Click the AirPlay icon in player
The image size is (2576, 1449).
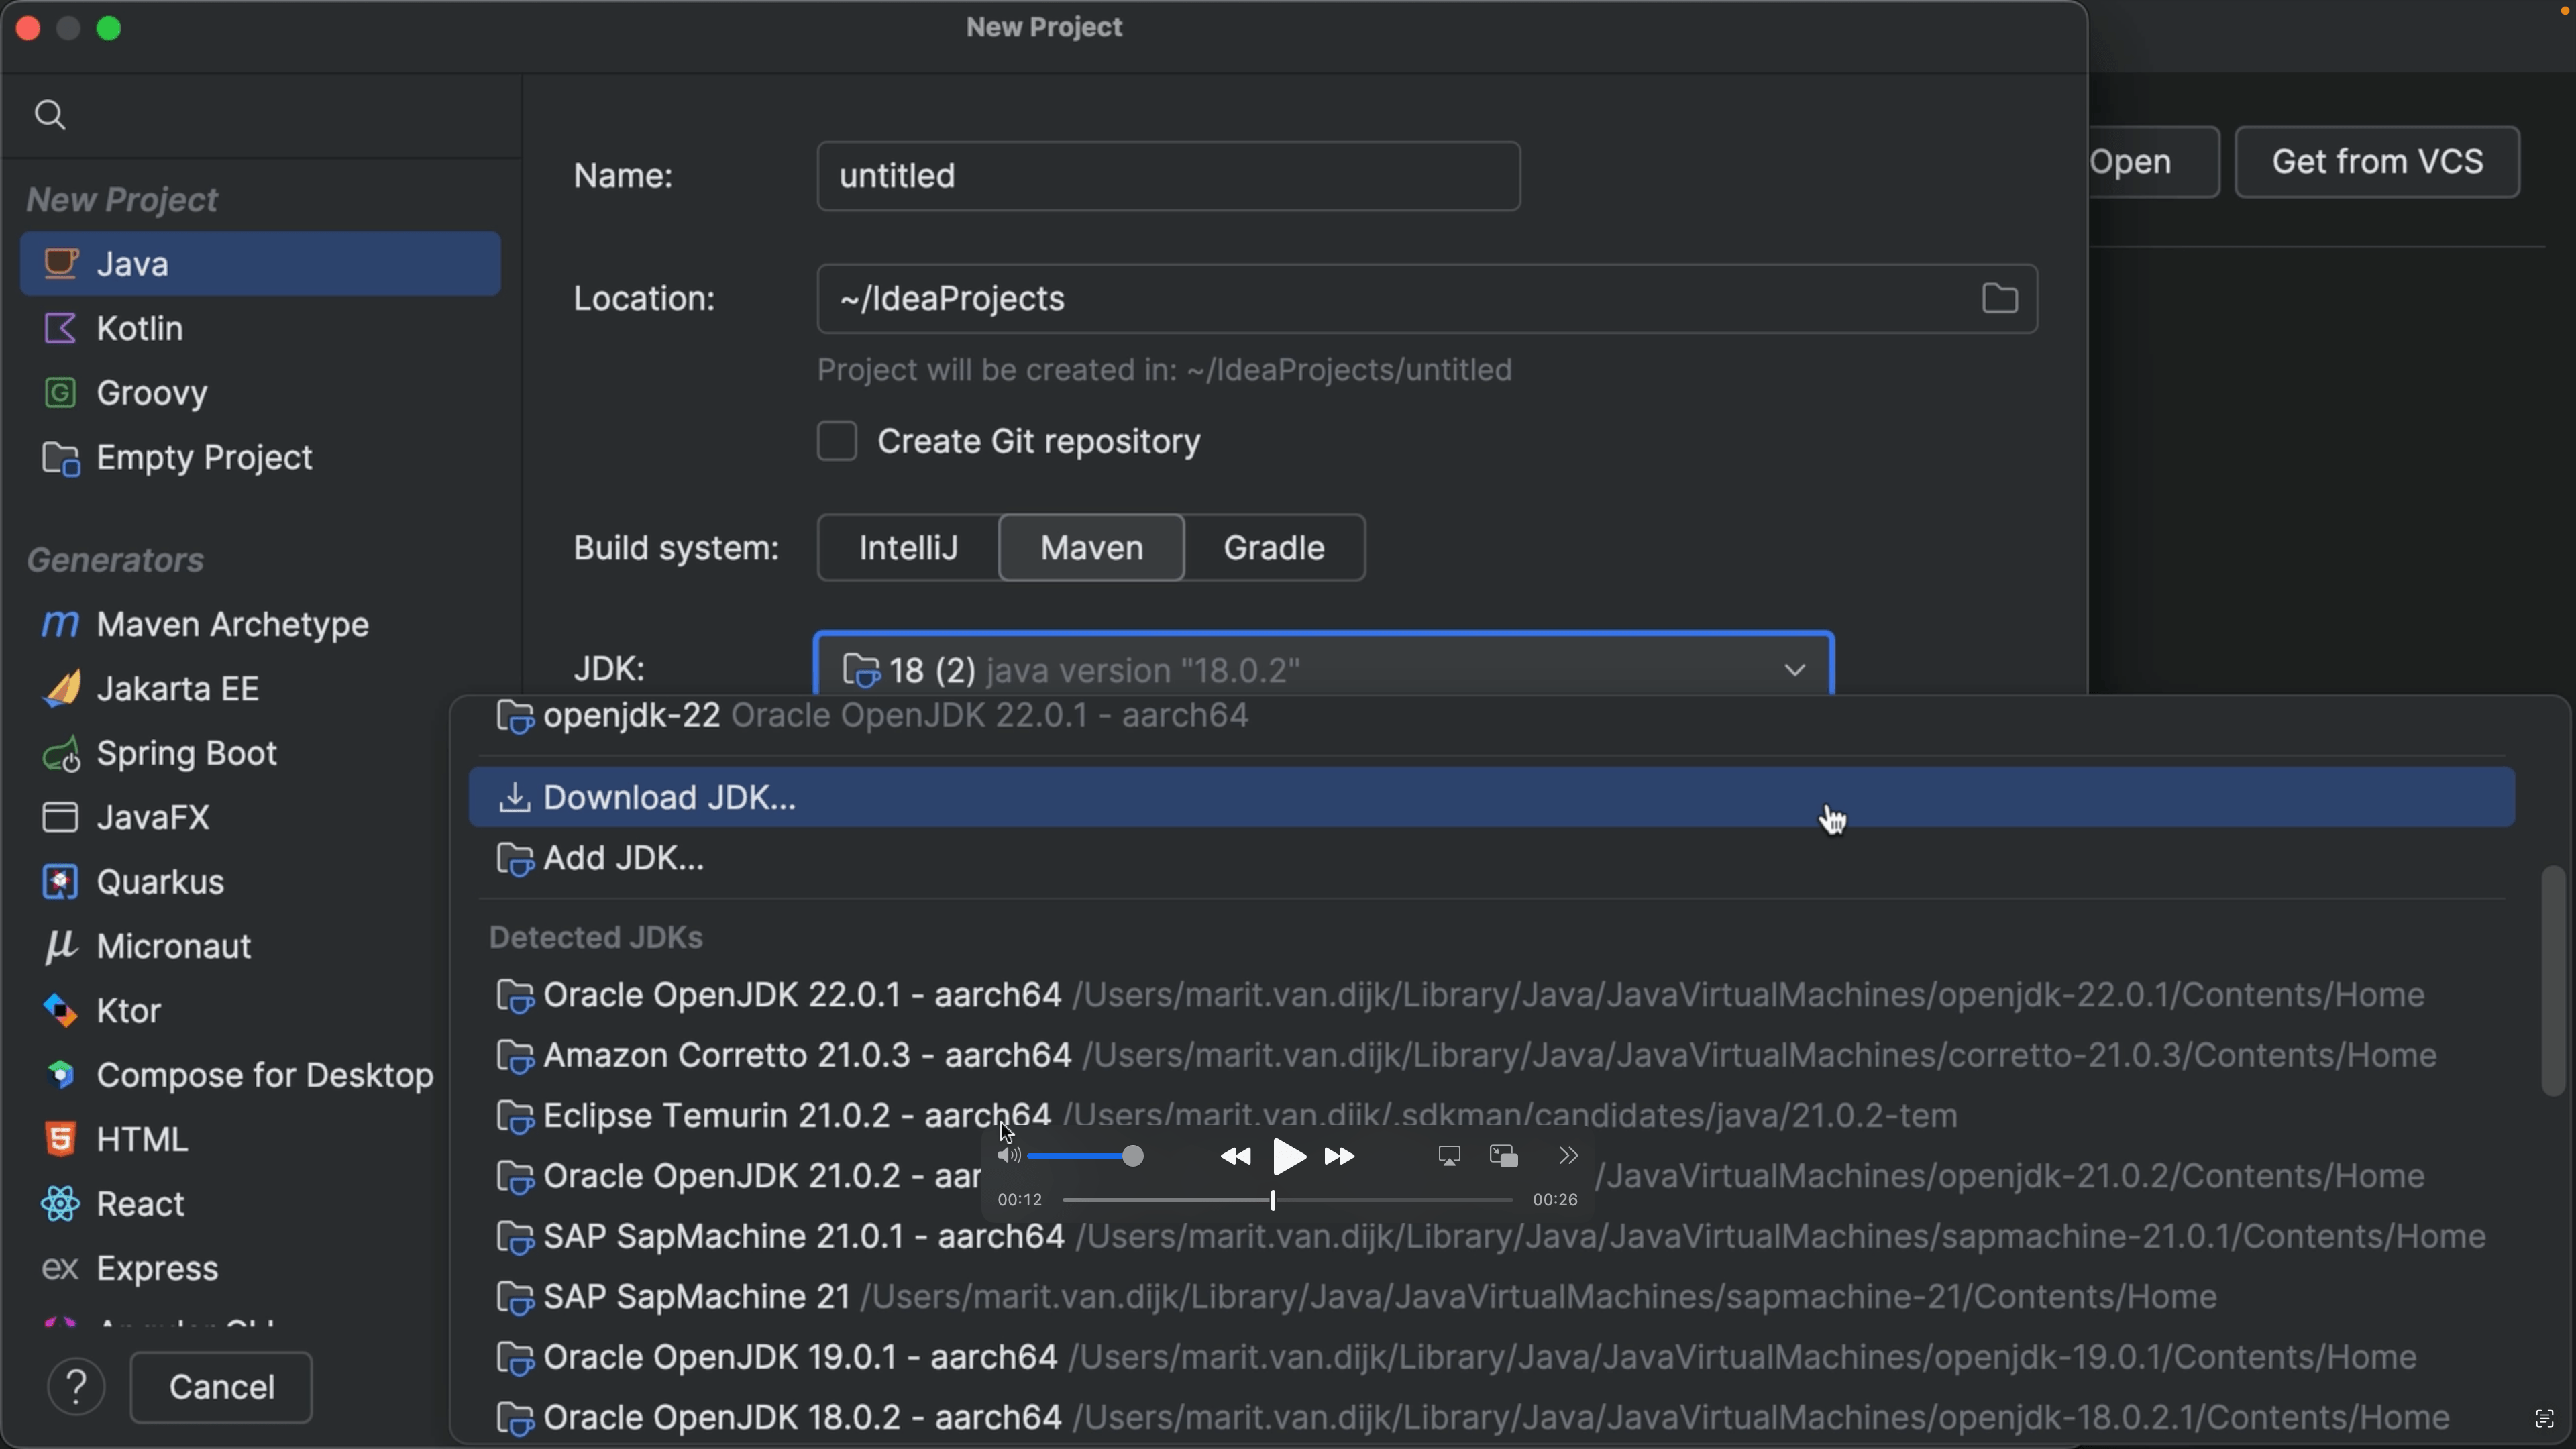click(x=1449, y=1156)
